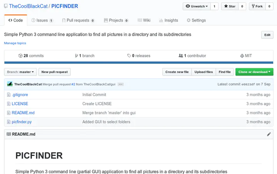Open the Pull requests tab
The image size is (277, 174).
78,20
